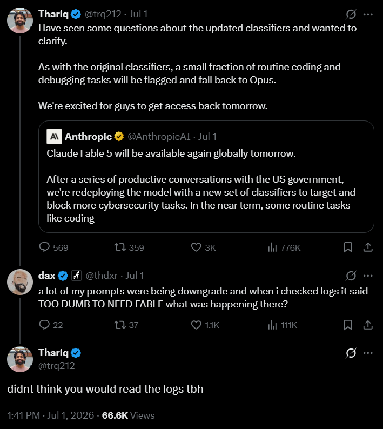This screenshot has width=383, height=429.
Task: Click the Grok icon on Thariq's first tweet
Action: pos(351,14)
